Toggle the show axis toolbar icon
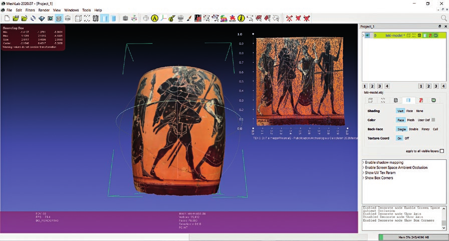 tap(134, 19)
